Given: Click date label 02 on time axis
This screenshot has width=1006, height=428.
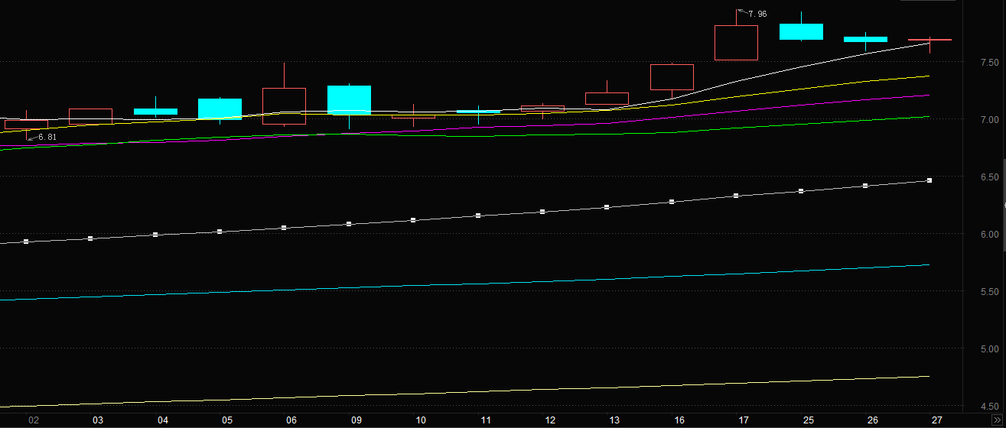Looking at the screenshot, I should (x=33, y=420).
